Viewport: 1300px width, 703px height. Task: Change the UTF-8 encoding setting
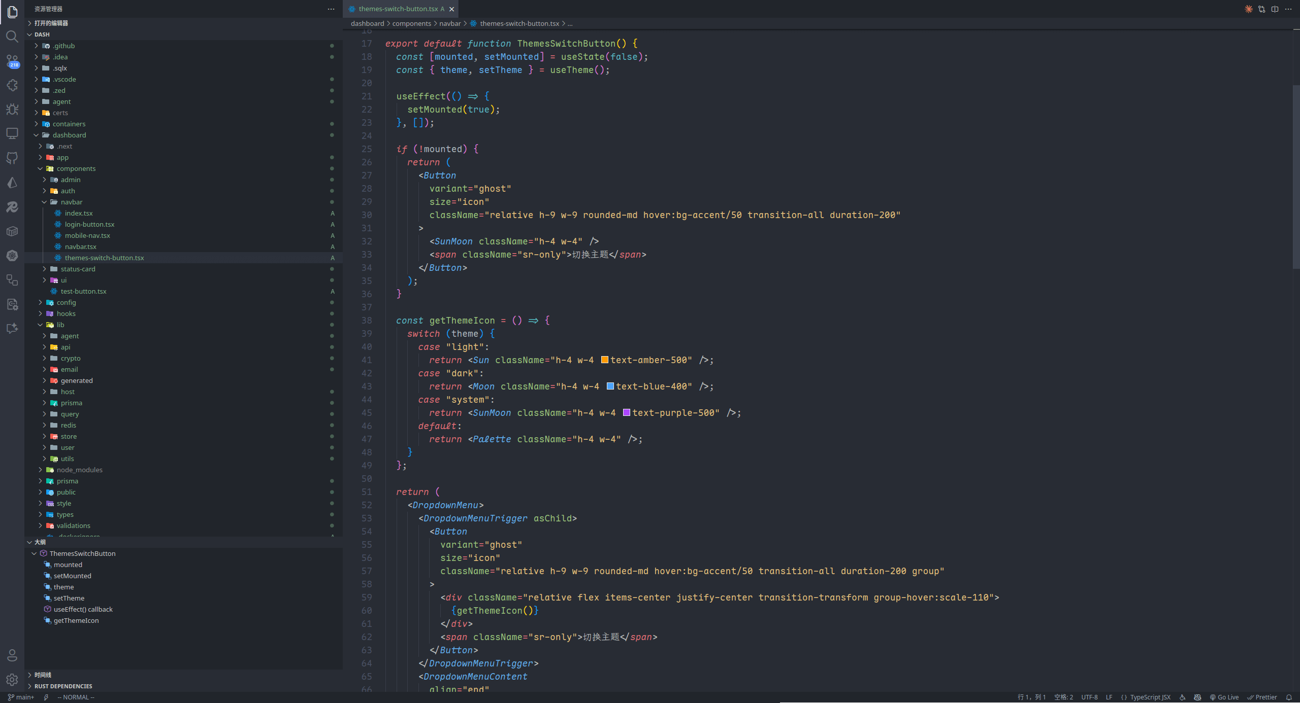[1089, 697]
